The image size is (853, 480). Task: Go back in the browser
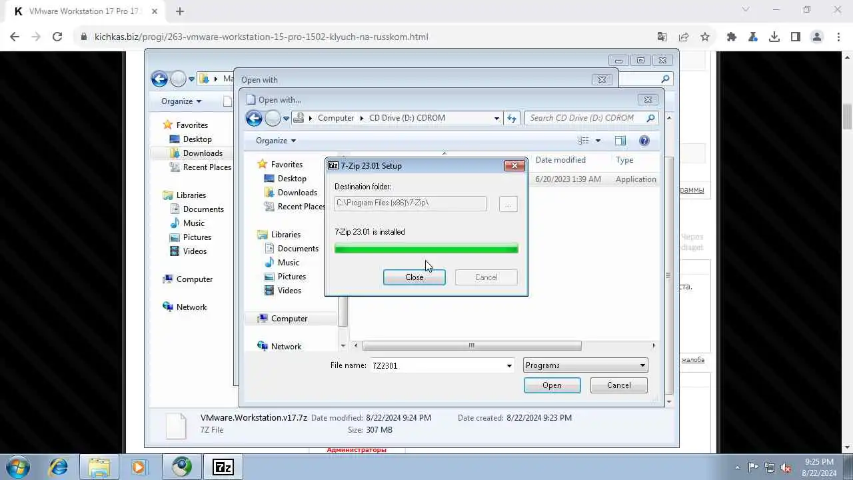(x=15, y=37)
